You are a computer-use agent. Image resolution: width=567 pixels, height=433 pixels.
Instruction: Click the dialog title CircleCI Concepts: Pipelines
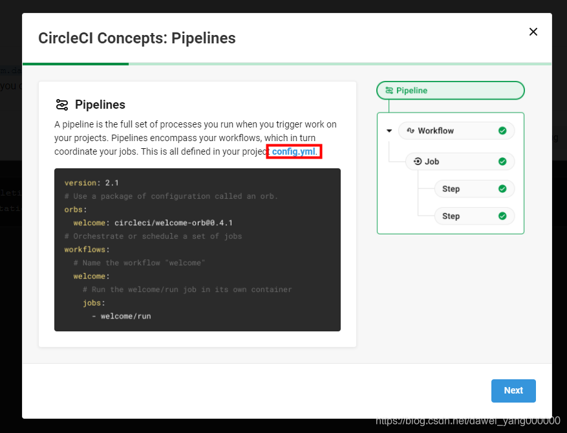[136, 38]
